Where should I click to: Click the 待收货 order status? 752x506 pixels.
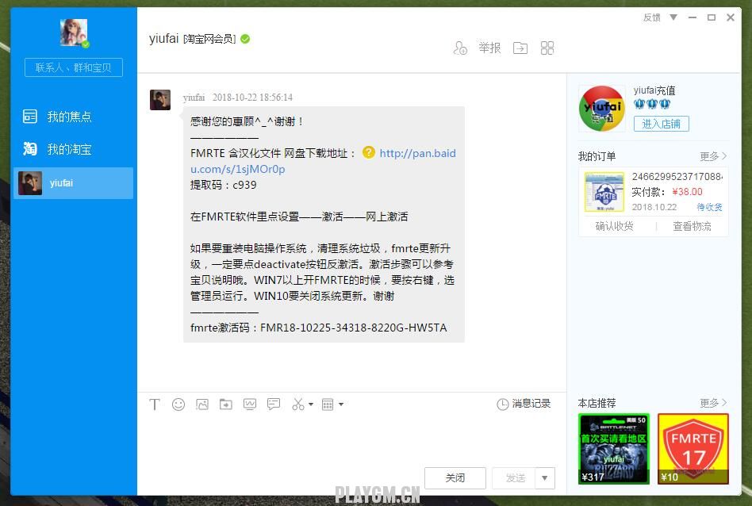[x=709, y=207]
